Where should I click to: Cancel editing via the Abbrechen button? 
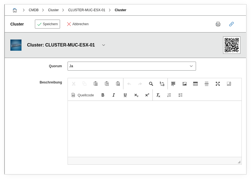point(78,24)
